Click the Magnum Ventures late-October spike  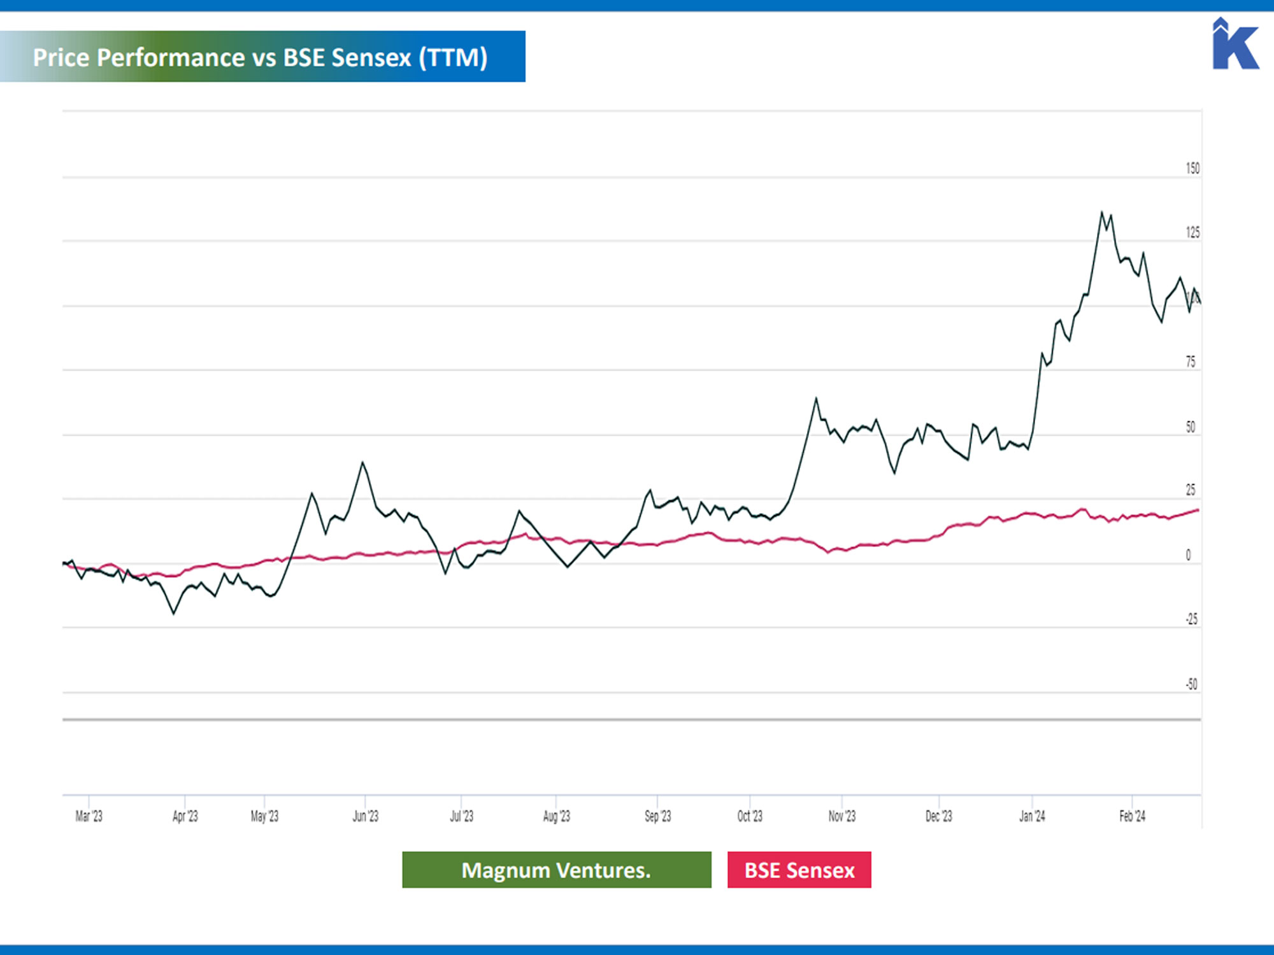pos(816,399)
